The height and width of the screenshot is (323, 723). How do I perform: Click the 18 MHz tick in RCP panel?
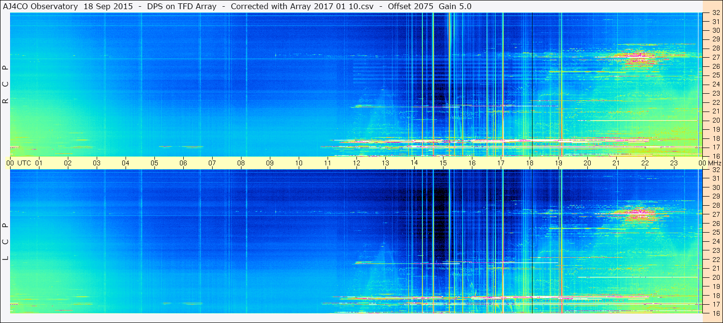(x=716, y=138)
